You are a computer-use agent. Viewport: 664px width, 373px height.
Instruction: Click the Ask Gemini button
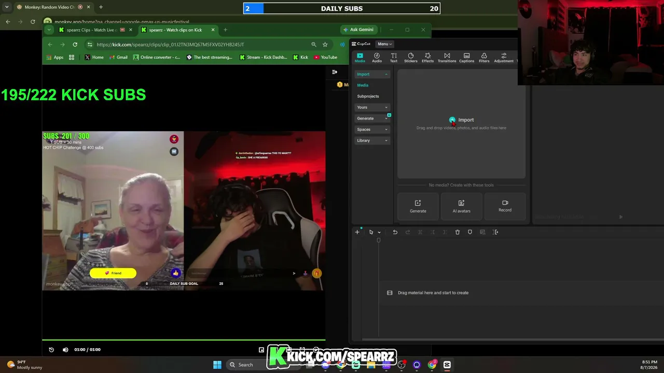coord(358,30)
